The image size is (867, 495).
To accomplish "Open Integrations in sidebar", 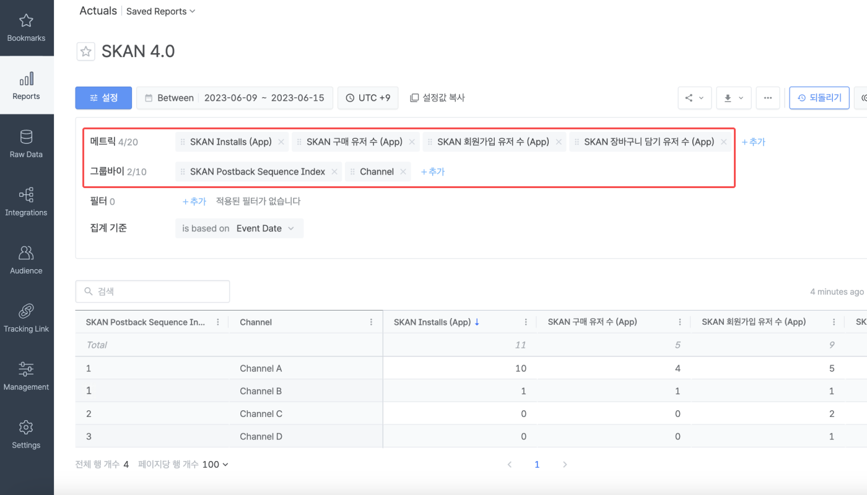I will pos(26,202).
